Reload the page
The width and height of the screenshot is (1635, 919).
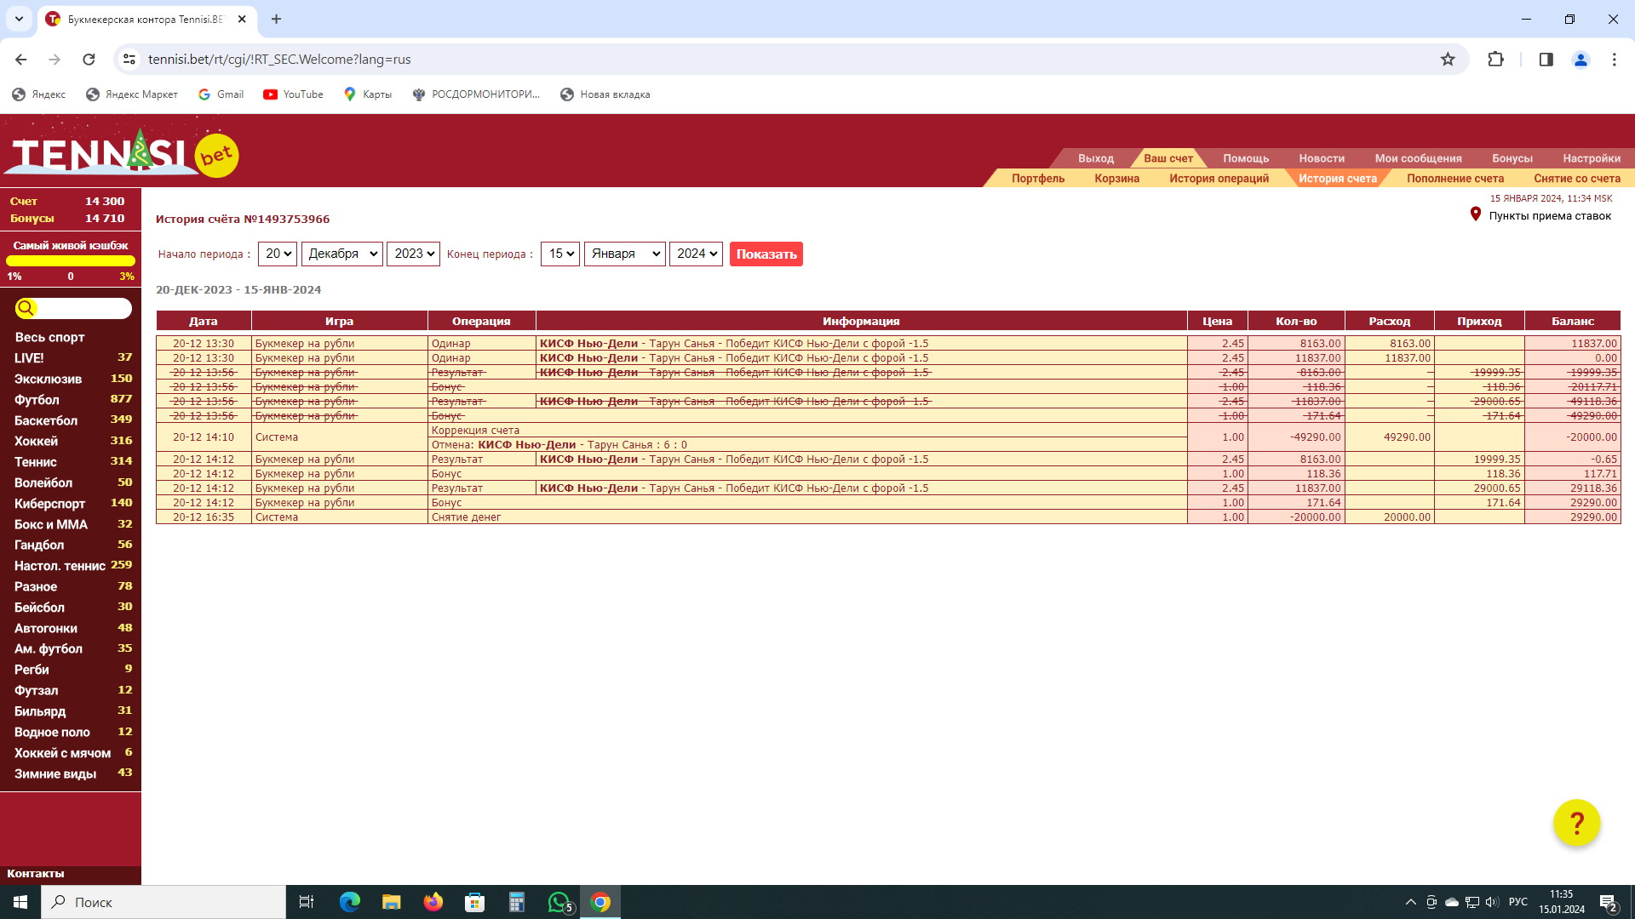(x=89, y=60)
